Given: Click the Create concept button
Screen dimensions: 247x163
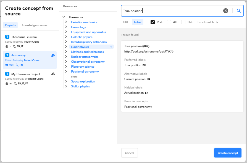Looking at the screenshot, I should [x=228, y=153].
